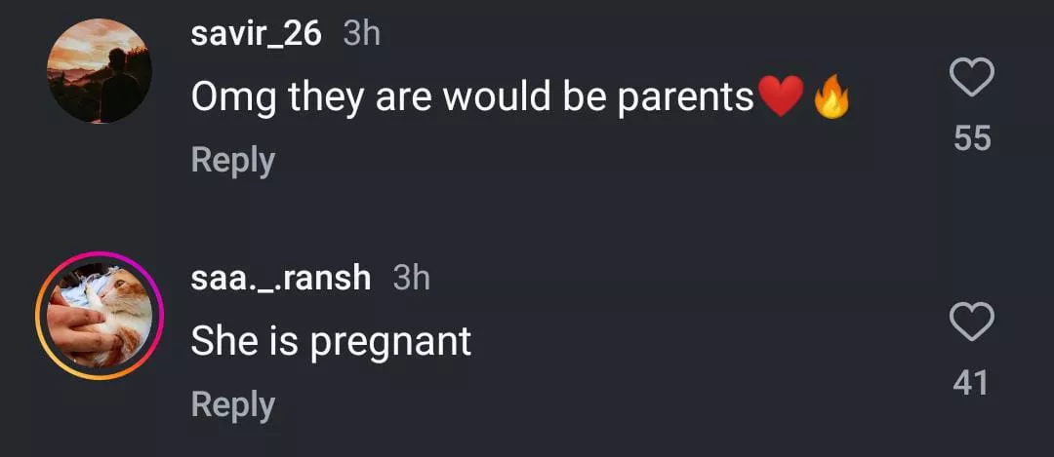Click the word 'parents' in the first comment
Viewport: 1054px width, 457px height.
coord(686,97)
